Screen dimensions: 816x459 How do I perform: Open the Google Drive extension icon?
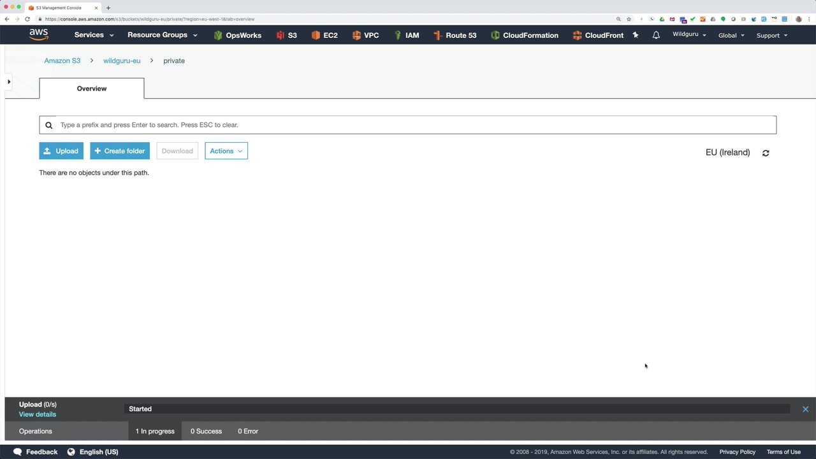click(x=662, y=19)
